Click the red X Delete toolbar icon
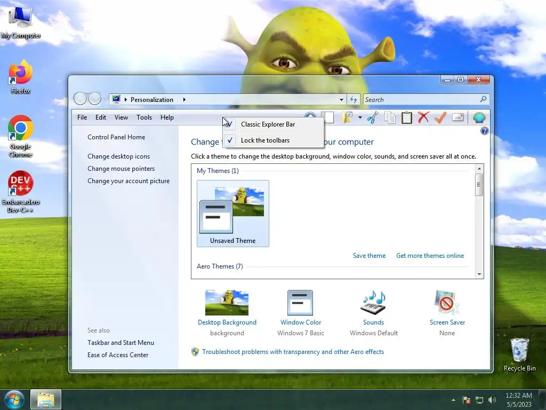 423,117
